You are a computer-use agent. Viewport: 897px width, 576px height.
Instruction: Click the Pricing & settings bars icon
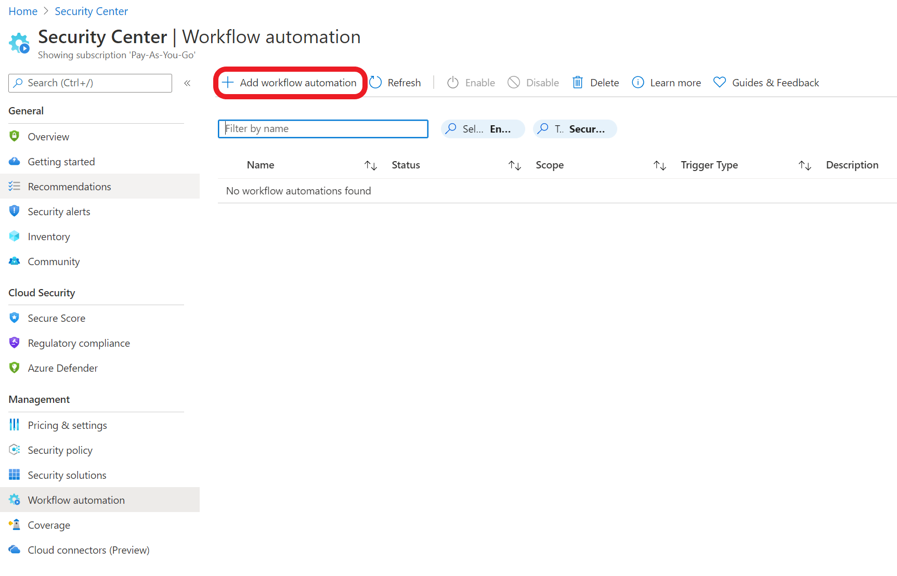15,425
